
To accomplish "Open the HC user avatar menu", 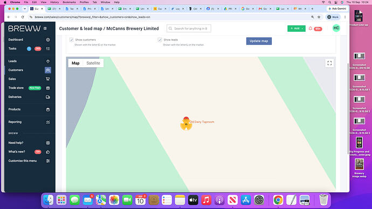I will [x=336, y=28].
